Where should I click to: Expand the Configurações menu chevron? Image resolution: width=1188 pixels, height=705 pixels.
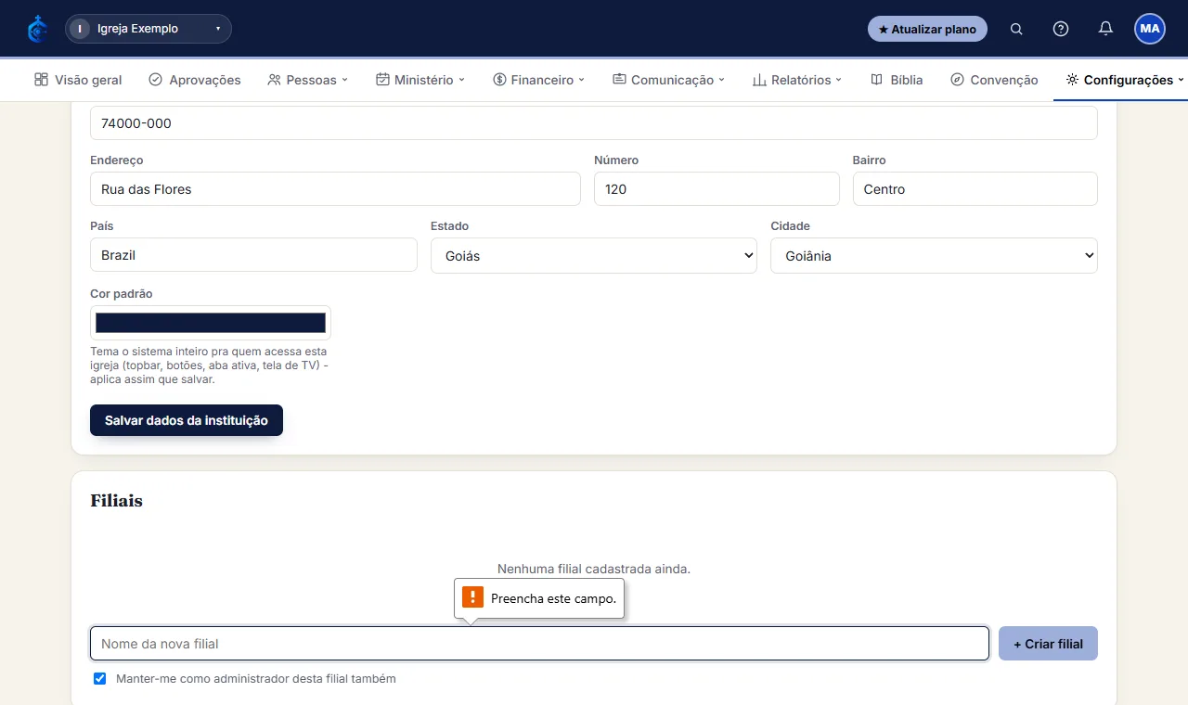point(1181,80)
